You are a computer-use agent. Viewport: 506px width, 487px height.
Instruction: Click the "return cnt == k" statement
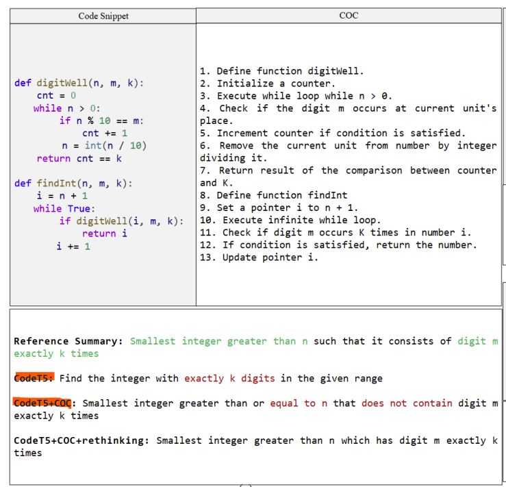[x=79, y=158]
